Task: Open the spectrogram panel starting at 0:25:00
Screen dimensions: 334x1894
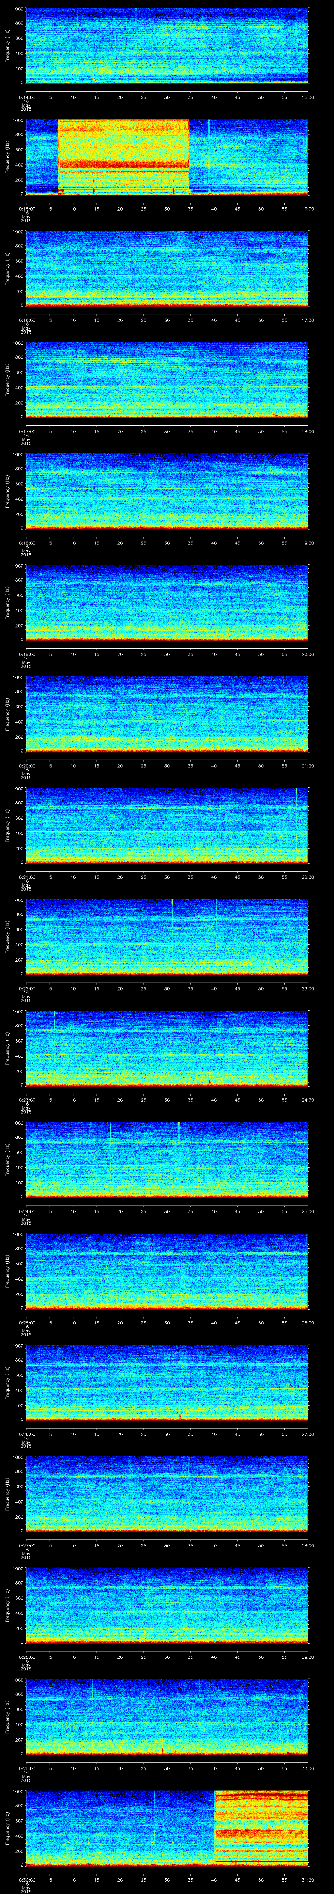Action: 167,1271
